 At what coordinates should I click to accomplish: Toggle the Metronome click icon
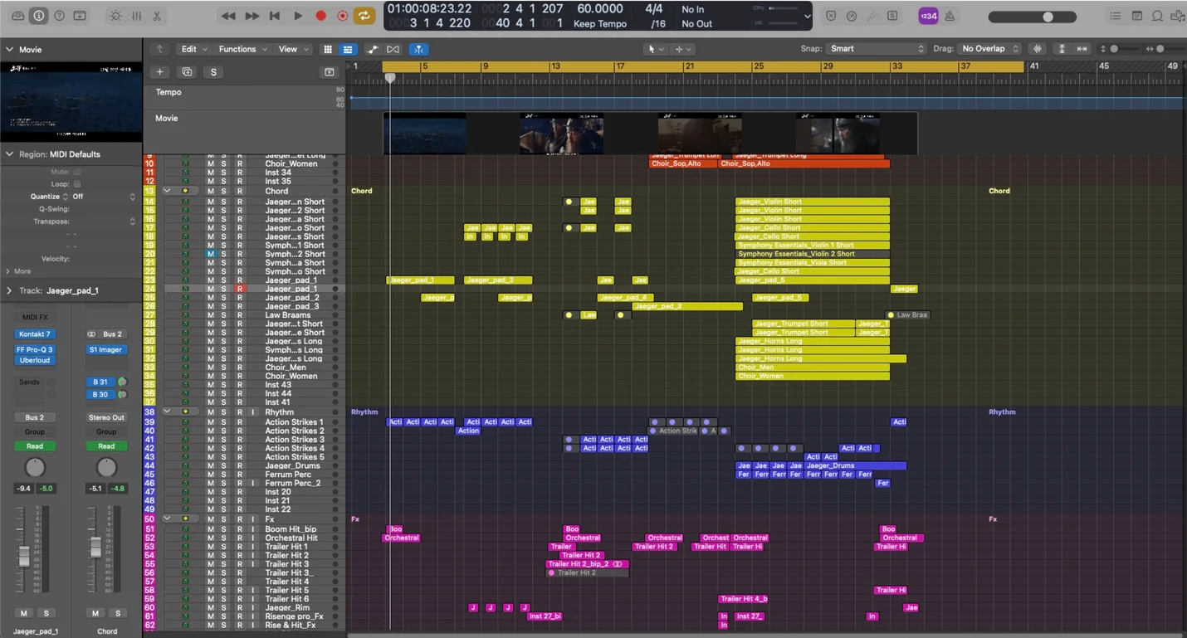(950, 16)
